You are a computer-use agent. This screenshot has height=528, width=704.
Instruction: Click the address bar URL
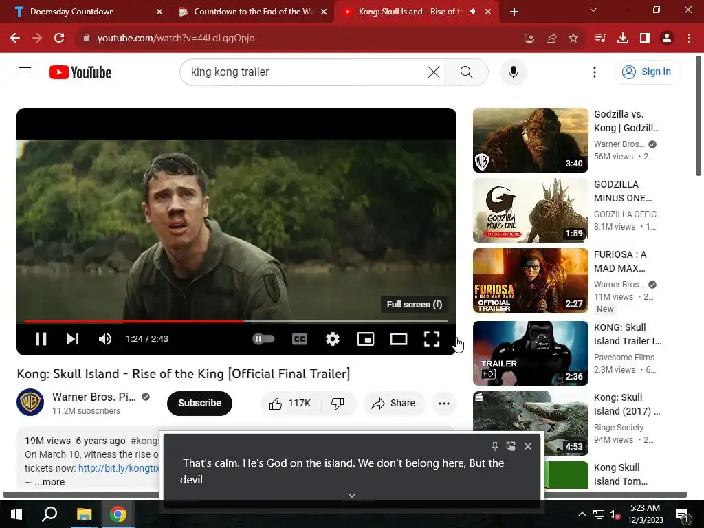coord(175,38)
